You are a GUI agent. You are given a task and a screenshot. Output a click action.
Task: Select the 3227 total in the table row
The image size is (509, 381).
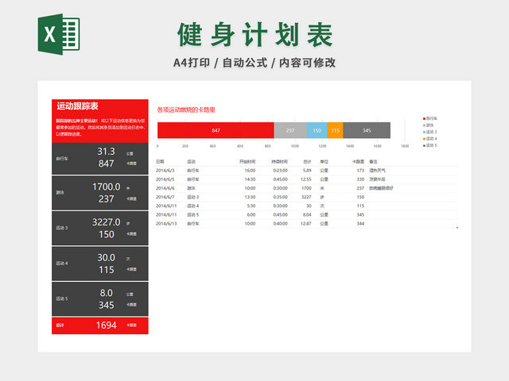[x=306, y=197]
